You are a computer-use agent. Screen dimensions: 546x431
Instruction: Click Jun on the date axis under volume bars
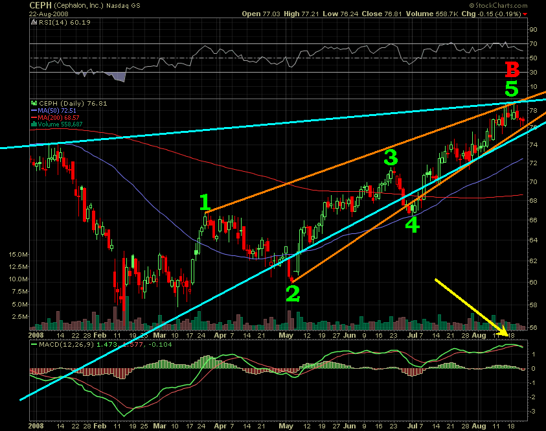coord(349,335)
